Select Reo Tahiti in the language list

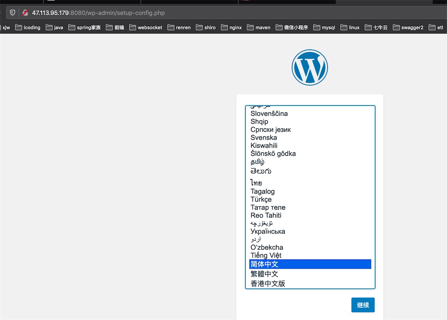tap(310, 215)
